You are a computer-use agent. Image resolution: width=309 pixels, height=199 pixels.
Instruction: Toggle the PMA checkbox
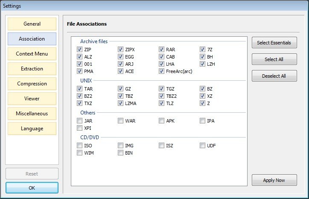tap(79, 71)
